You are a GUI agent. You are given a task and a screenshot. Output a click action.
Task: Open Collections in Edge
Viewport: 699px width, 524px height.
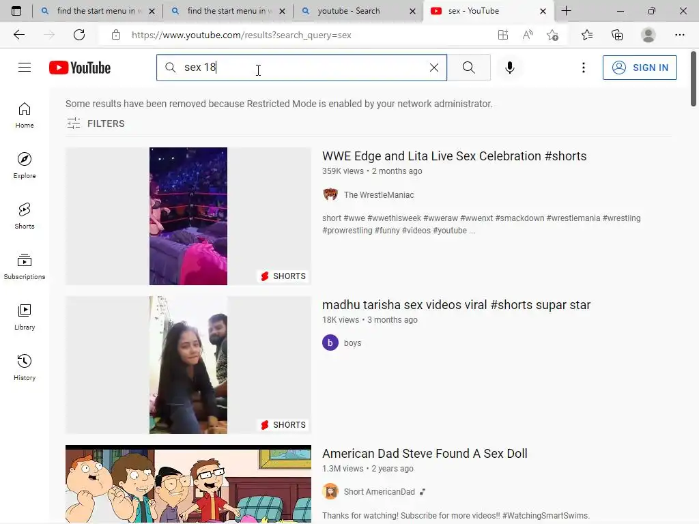(617, 35)
